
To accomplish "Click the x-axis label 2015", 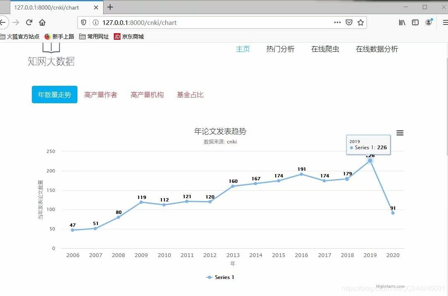I will click(x=279, y=255).
